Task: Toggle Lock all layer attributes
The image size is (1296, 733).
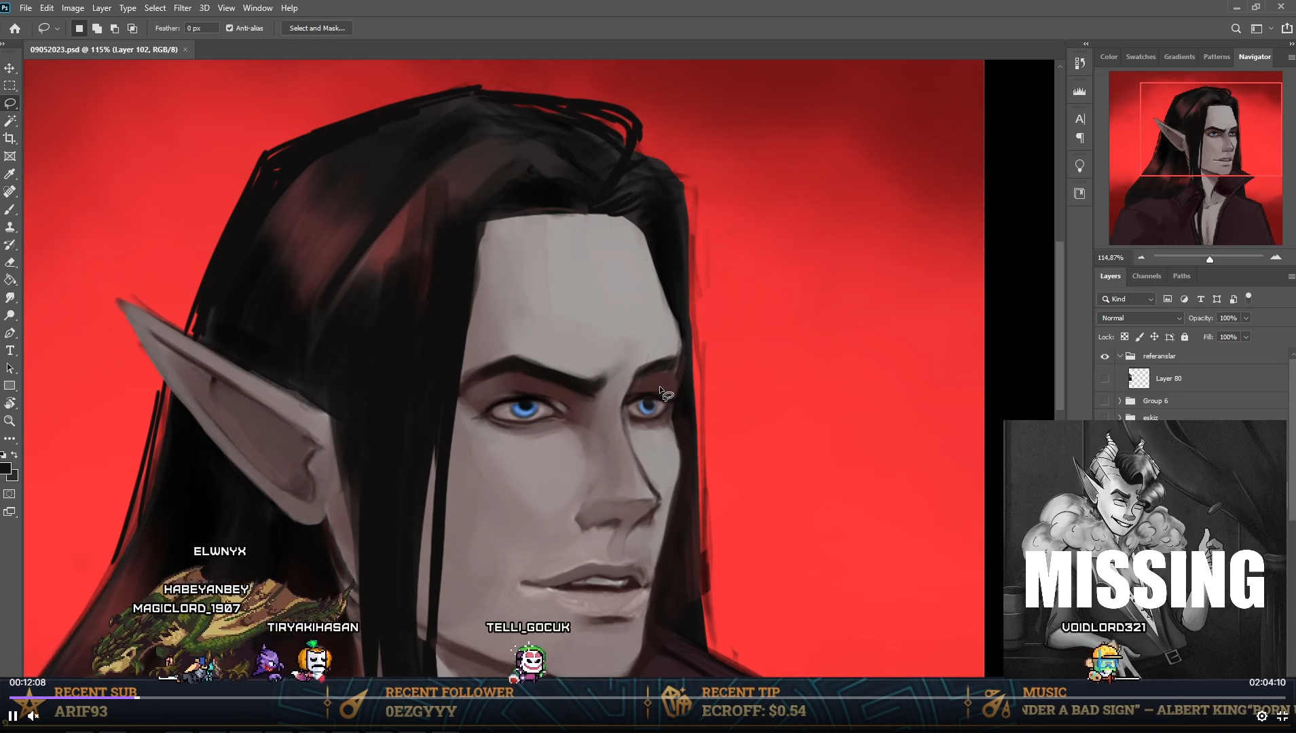Action: 1185,337
